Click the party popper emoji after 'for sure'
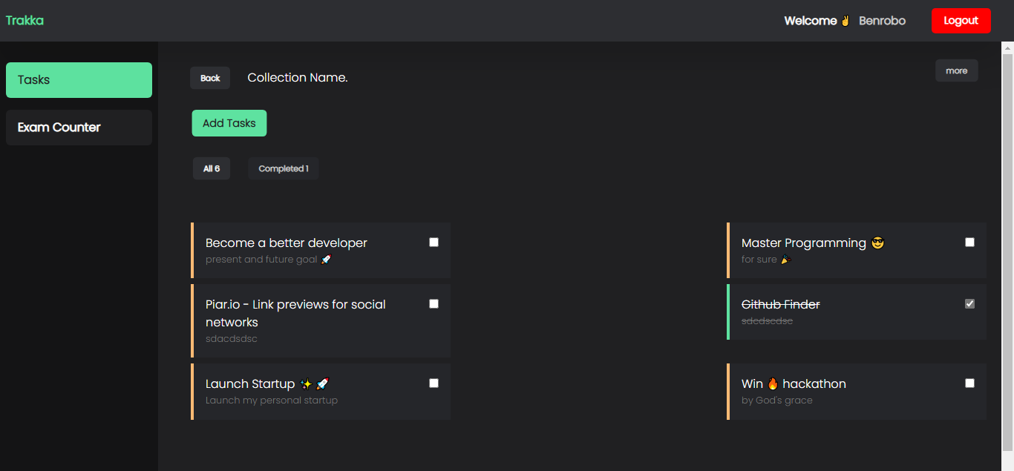 click(786, 260)
